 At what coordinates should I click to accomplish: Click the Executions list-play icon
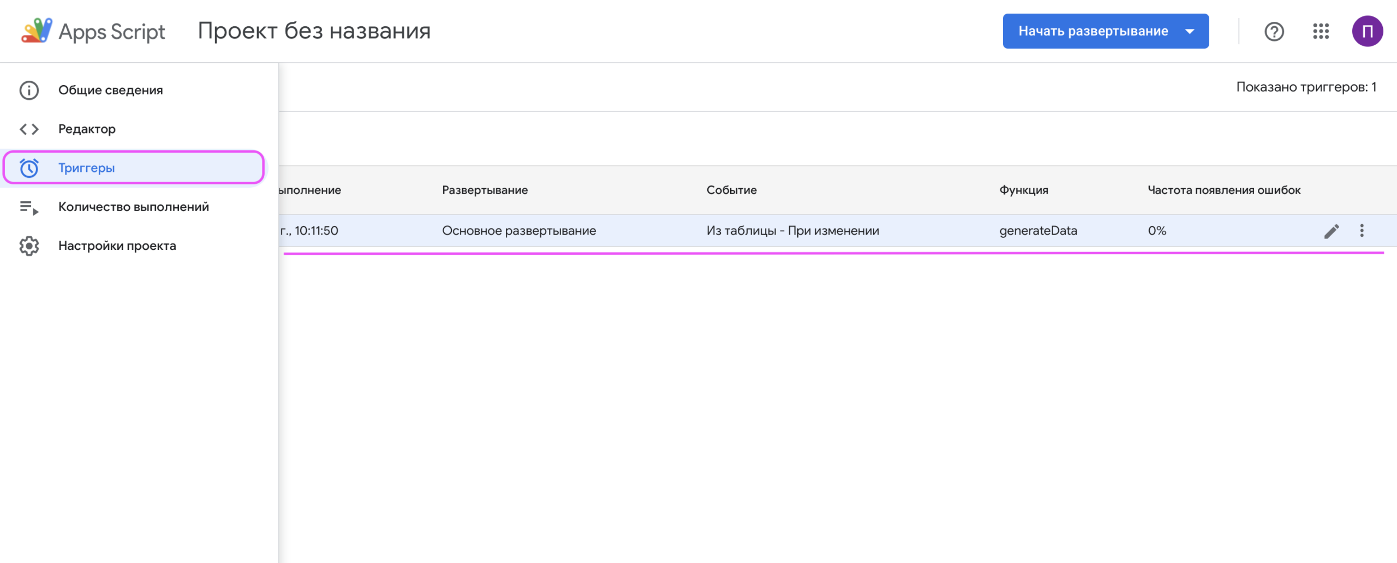29,207
